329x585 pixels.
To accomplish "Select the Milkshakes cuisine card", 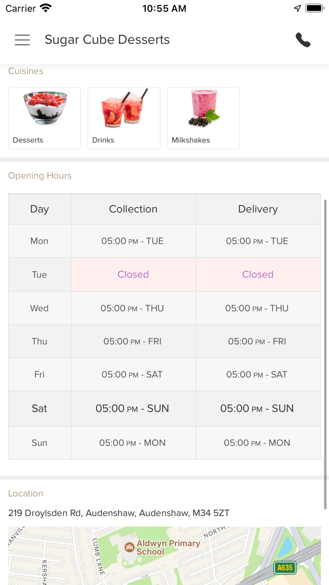I will pos(204,118).
